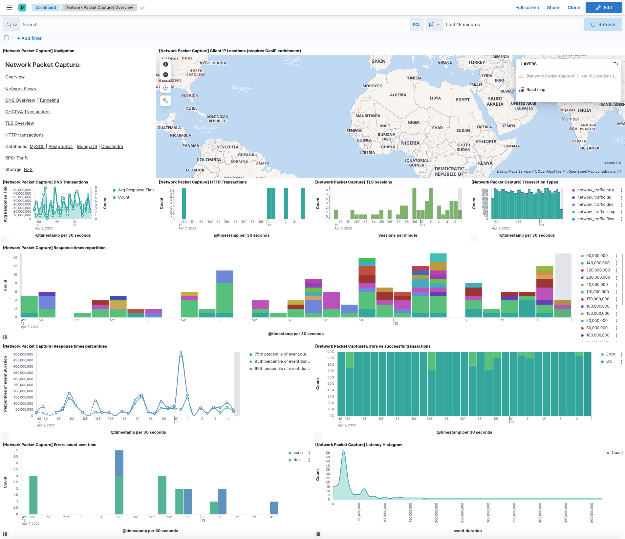Collapse the Layers panel on the map
The image size is (625, 539).
(616, 64)
